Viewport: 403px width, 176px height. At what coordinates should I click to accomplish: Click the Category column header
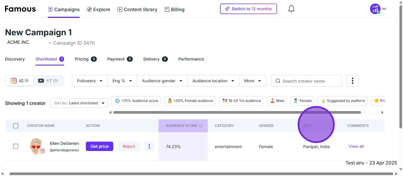(x=224, y=126)
